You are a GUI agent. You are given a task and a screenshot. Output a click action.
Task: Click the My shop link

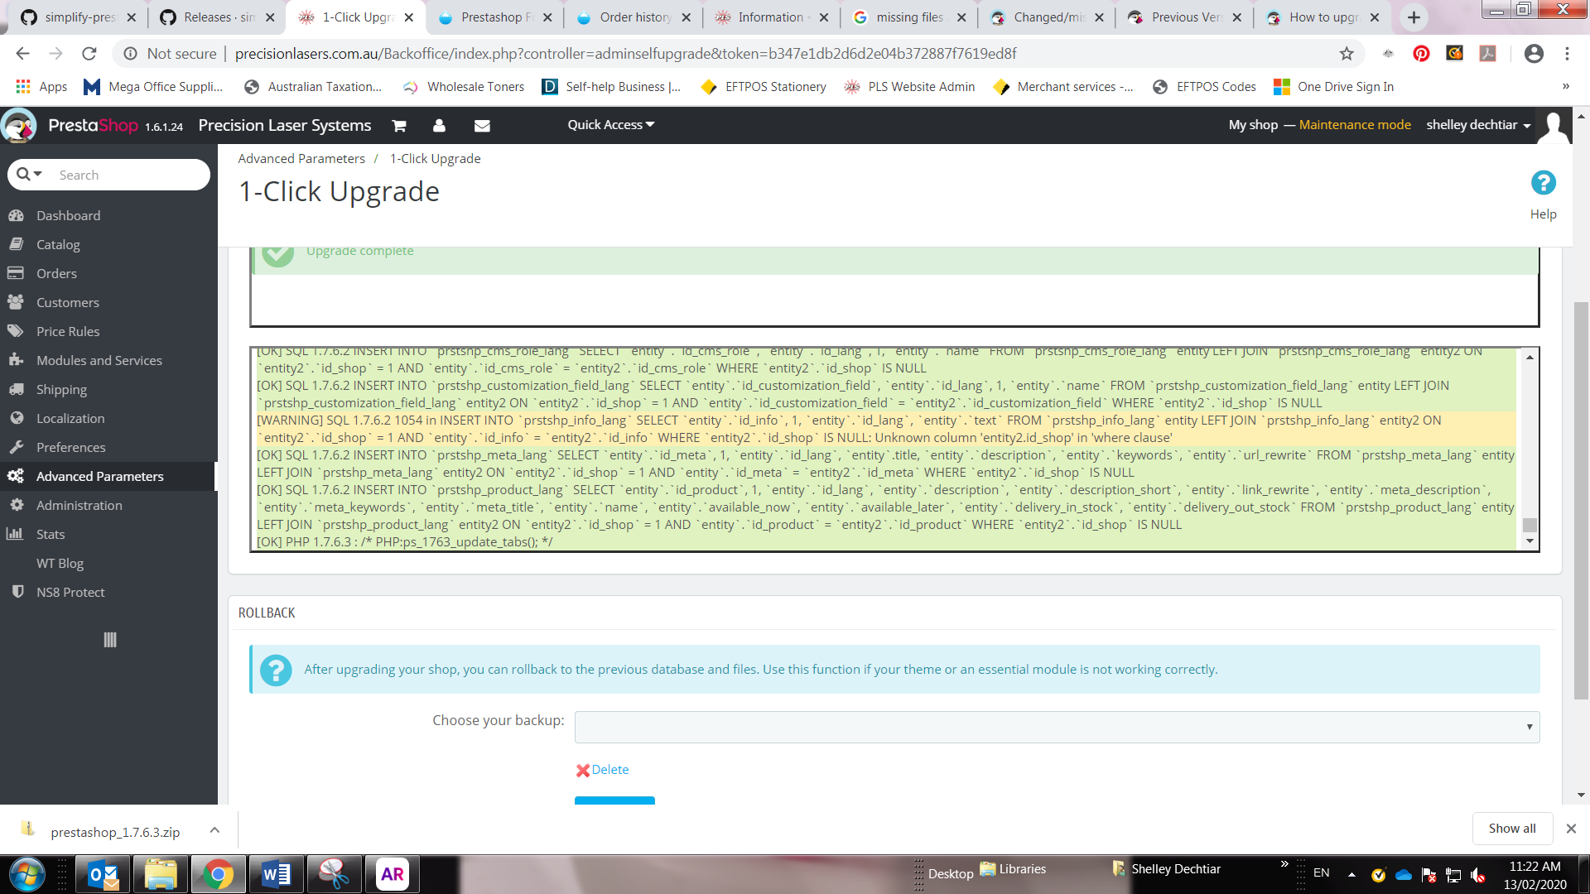pos(1252,125)
